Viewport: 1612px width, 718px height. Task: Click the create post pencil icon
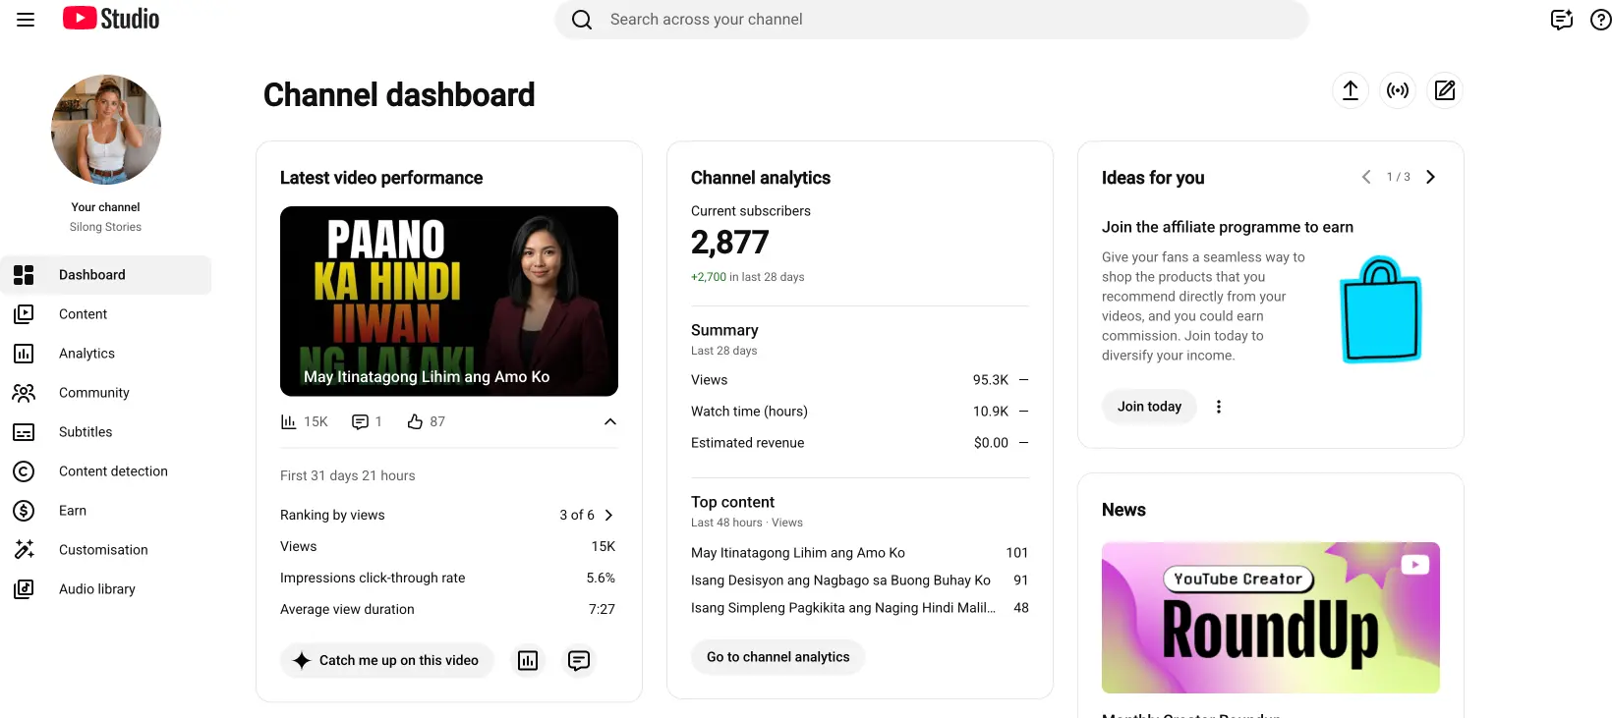[x=1445, y=90]
